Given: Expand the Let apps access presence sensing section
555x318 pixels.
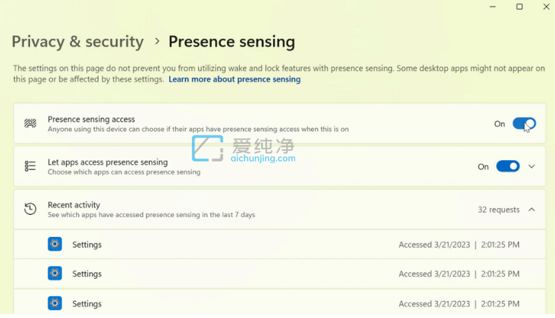Looking at the screenshot, I should 532,166.
